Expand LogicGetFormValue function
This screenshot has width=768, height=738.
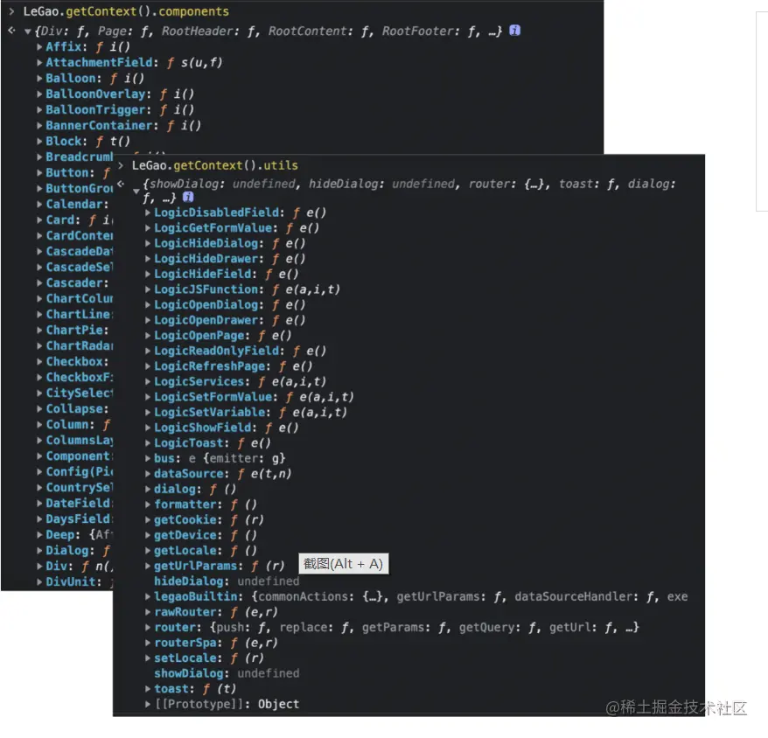[x=148, y=227]
